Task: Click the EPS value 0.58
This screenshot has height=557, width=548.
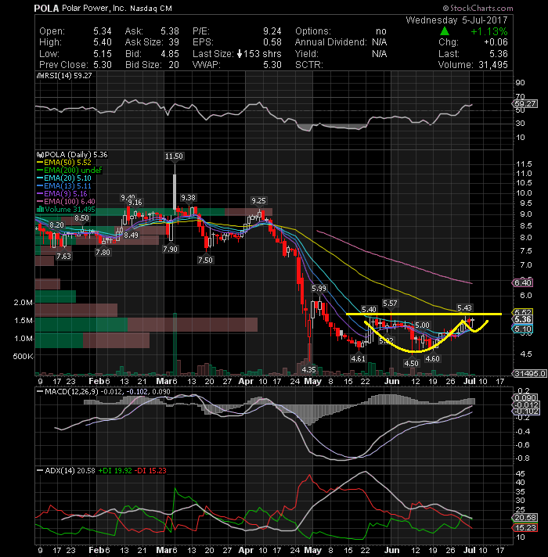Action: (x=272, y=42)
